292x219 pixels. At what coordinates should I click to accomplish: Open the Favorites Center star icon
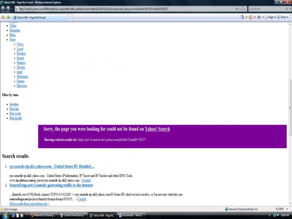(3, 17)
